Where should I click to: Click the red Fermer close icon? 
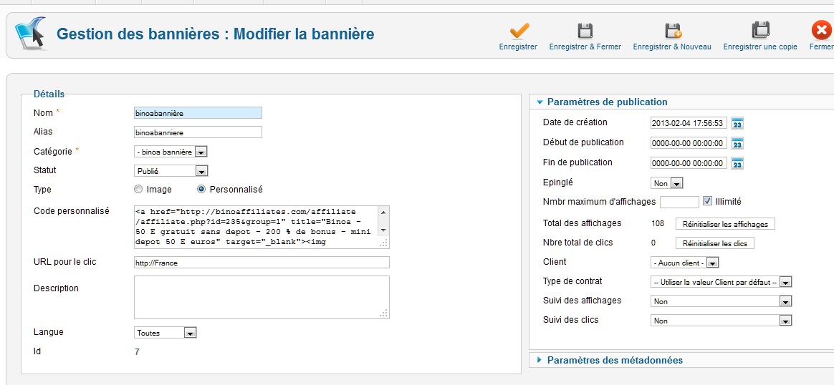pyautogui.click(x=821, y=31)
